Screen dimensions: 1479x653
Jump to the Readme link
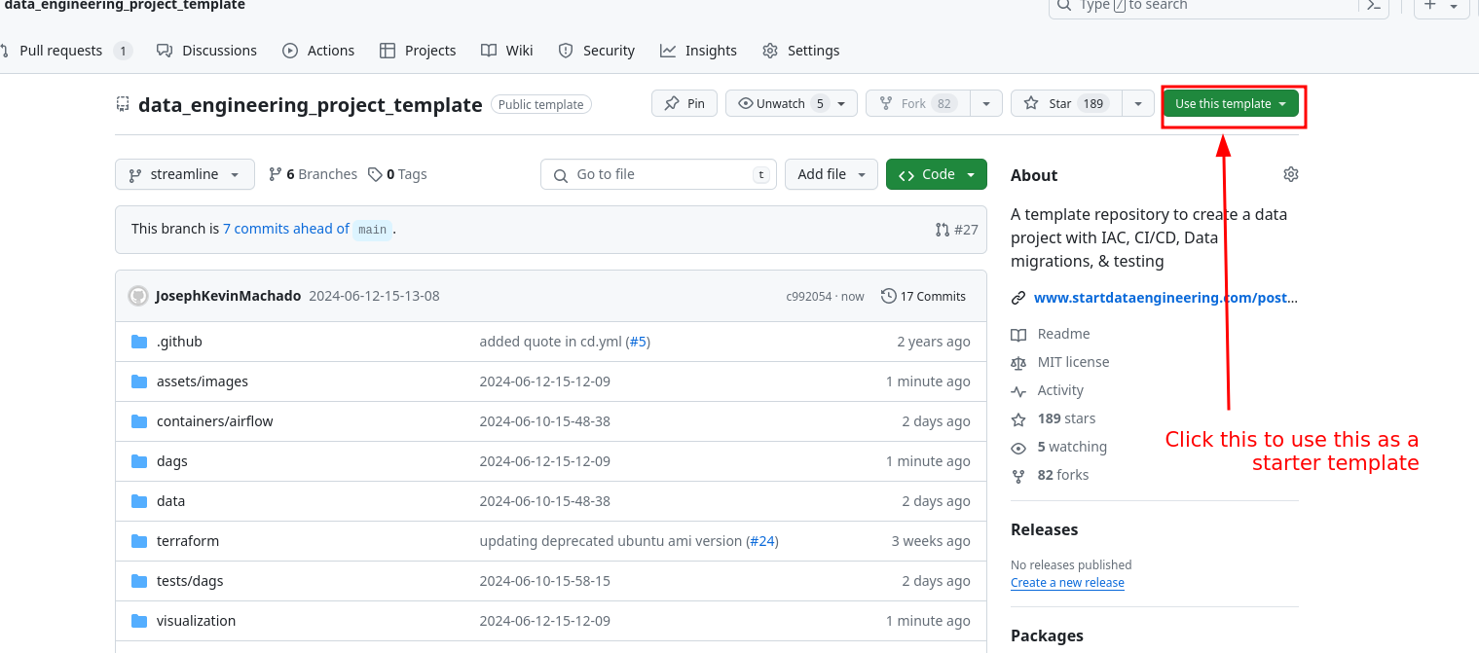click(1063, 334)
